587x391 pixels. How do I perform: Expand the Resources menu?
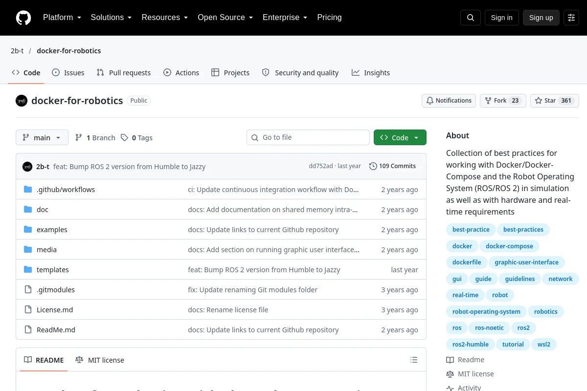[165, 18]
